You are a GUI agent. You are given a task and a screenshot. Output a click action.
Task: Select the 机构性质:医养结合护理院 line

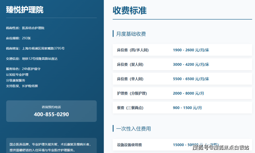pyautogui.click(x=25, y=28)
